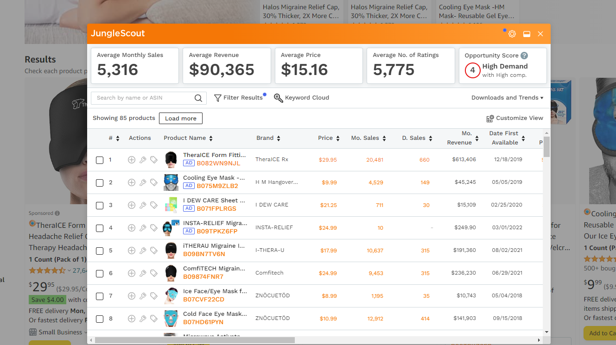Open ASIN link B09BN7TV6N

(x=204, y=254)
